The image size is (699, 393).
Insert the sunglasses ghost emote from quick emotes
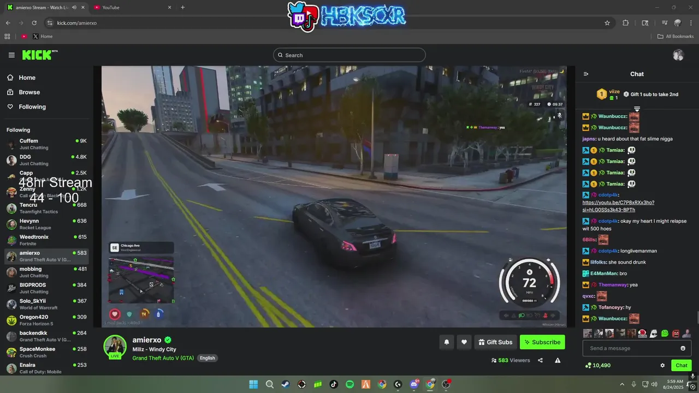(654, 333)
